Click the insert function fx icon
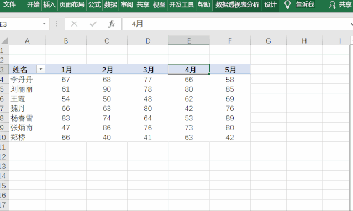Viewport: 353px width, 211px height. pos(112,24)
